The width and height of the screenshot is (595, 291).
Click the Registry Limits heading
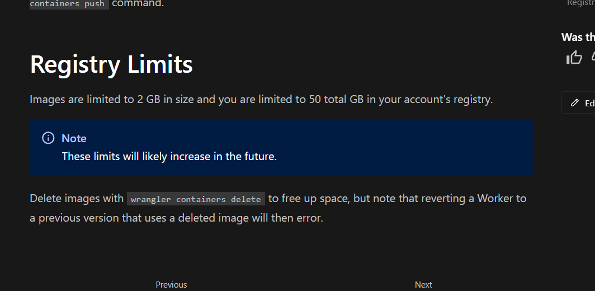[111, 64]
